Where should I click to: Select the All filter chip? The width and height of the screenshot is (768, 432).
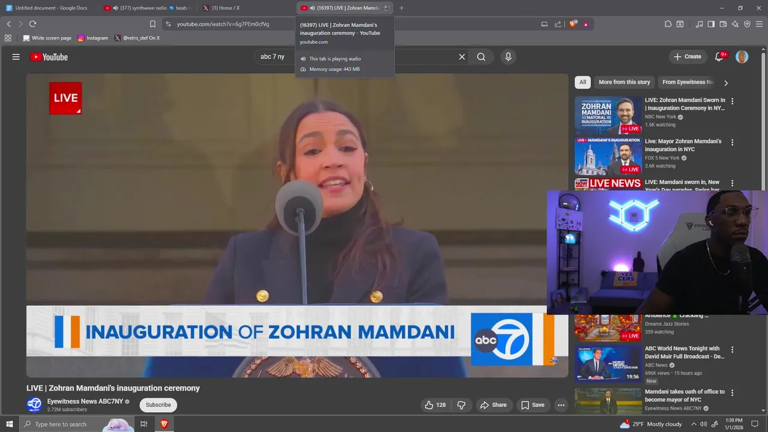point(583,82)
